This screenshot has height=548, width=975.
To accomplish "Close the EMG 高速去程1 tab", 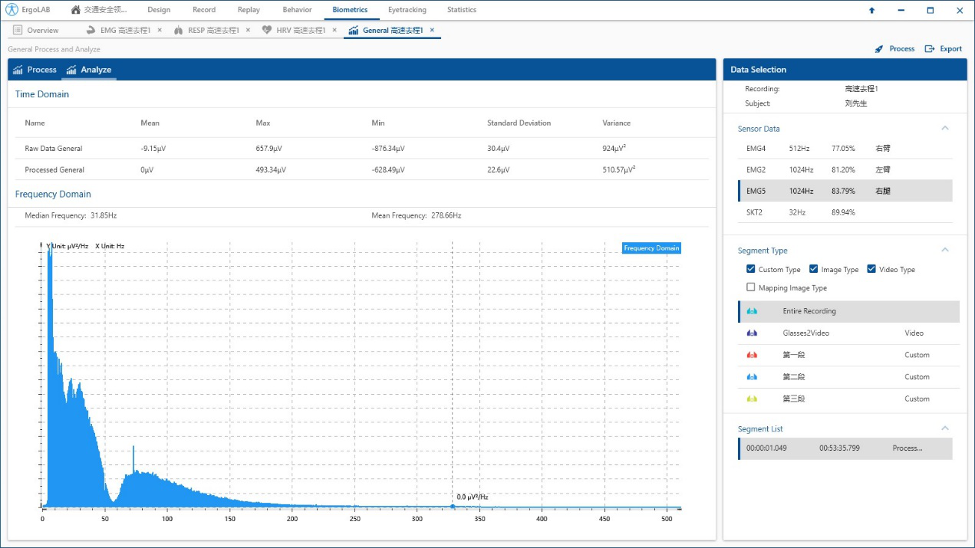I will (x=160, y=30).
